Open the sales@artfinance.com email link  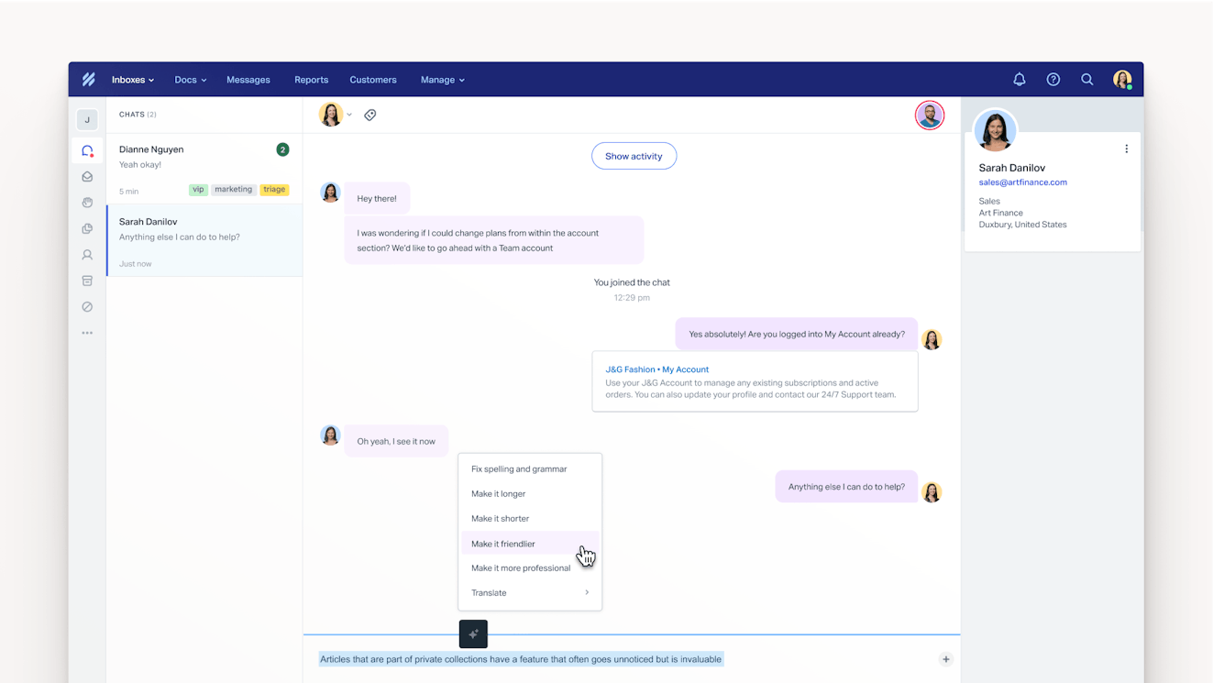coord(1022,182)
